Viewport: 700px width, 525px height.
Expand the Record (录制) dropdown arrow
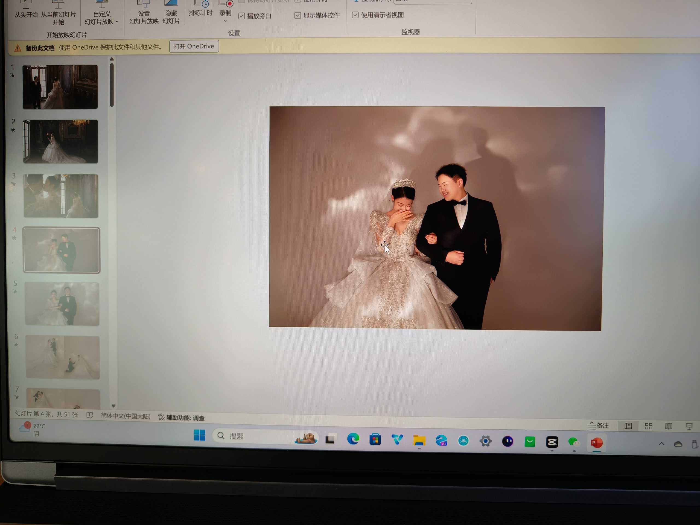(x=225, y=21)
